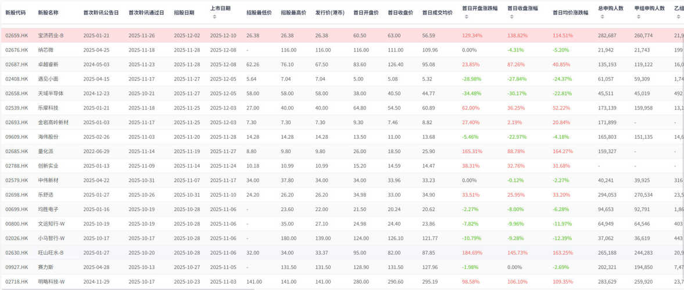Viewport: 684px width, 290px height.
Task: Open the 均胜电子 stock name
Action: point(48,209)
